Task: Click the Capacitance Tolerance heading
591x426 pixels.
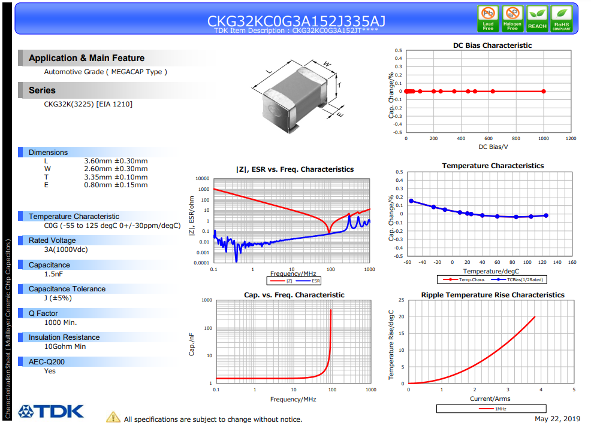Action: pos(67,289)
